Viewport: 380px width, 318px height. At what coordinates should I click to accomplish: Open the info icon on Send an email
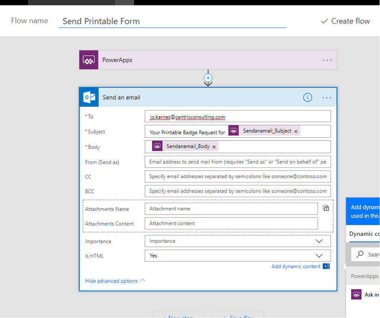tap(307, 98)
